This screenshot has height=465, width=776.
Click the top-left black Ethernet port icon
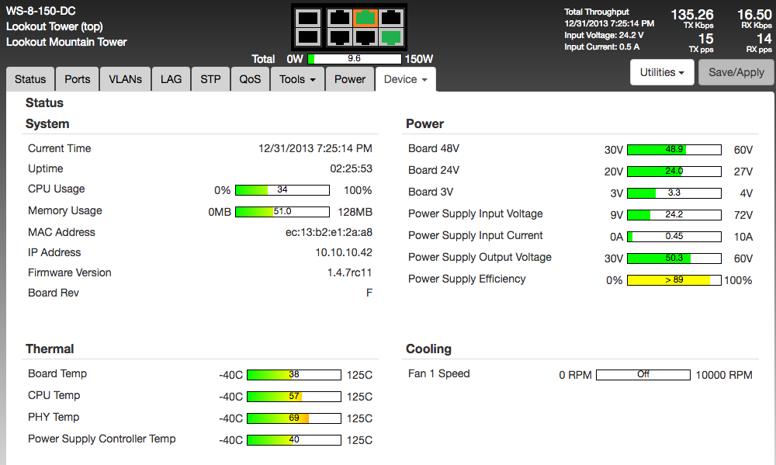click(x=339, y=18)
